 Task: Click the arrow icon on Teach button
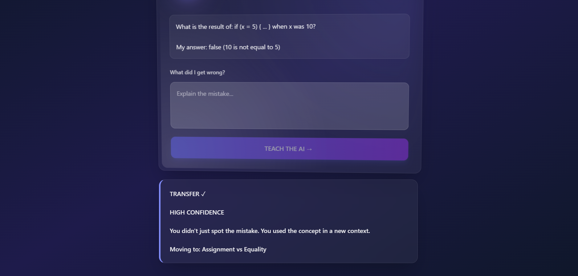click(309, 149)
